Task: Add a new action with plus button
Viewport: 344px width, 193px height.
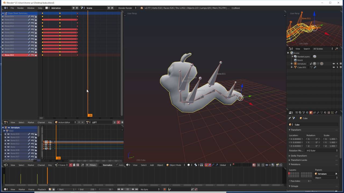Action: 122,123
